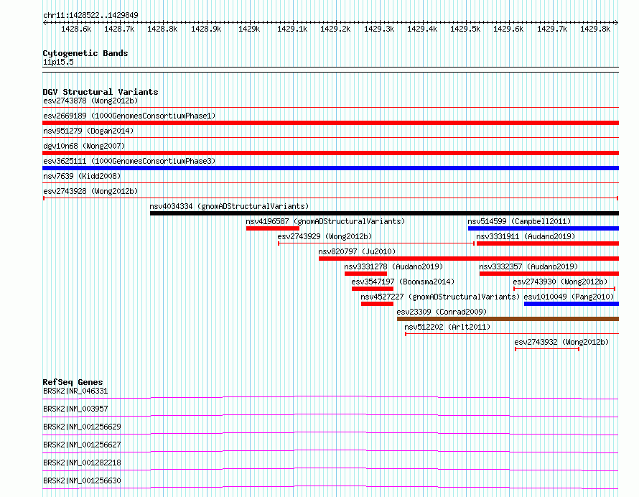Open esv23309 (Conrad2009) label

pyautogui.click(x=442, y=312)
